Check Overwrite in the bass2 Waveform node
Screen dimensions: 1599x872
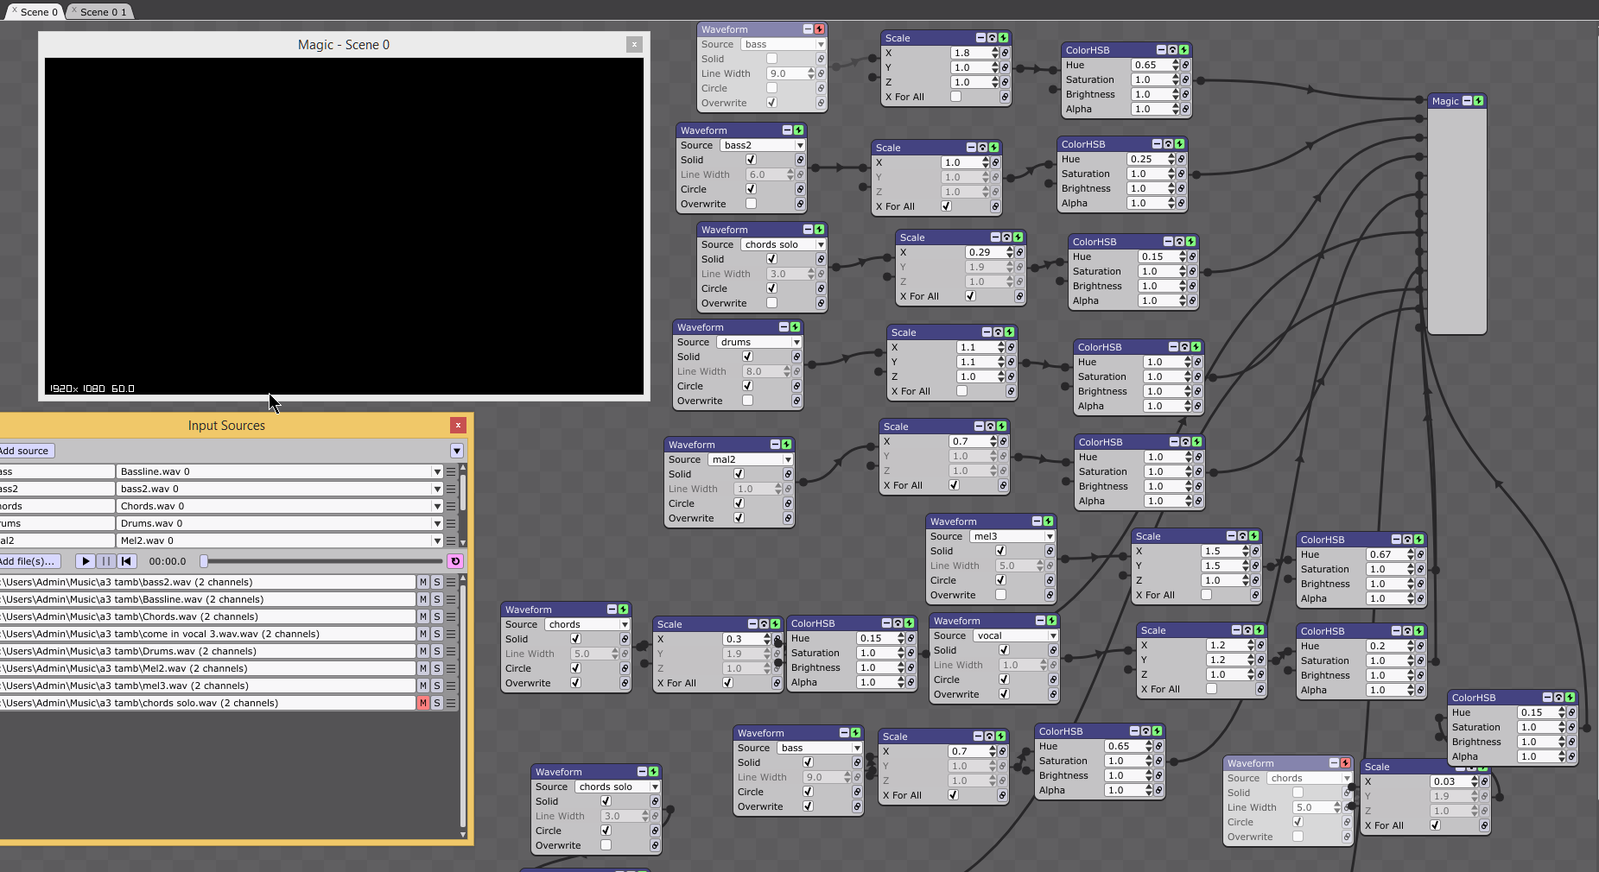pyautogui.click(x=751, y=204)
